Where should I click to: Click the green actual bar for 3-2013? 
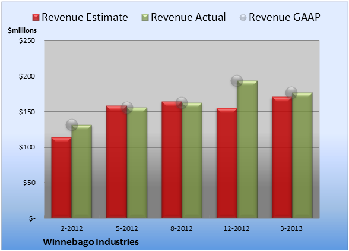click(x=302, y=155)
